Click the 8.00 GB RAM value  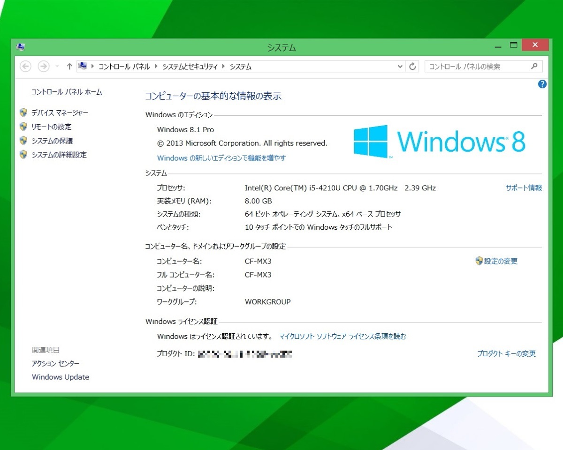pyautogui.click(x=258, y=201)
